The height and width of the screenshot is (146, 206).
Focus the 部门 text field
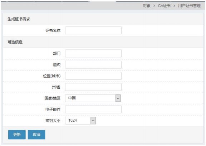coord(93,53)
